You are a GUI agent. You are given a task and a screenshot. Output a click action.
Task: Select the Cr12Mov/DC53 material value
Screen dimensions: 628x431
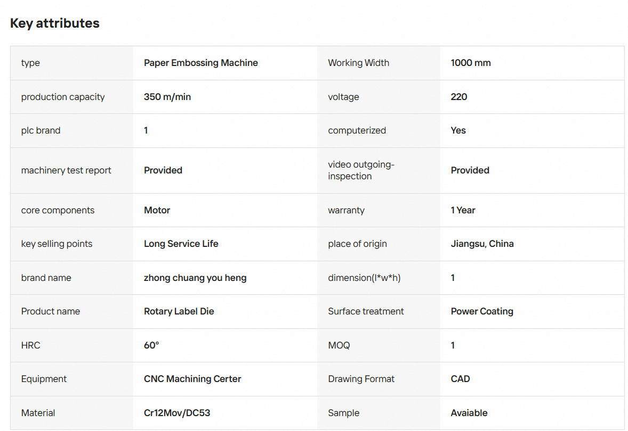[177, 413]
